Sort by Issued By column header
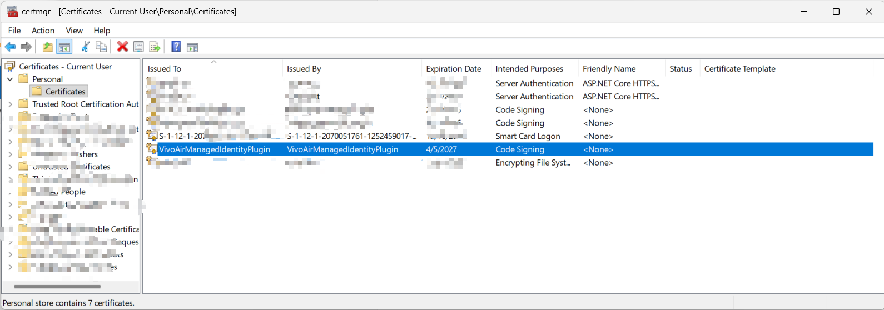Viewport: 884px width, 310px height. click(x=304, y=69)
